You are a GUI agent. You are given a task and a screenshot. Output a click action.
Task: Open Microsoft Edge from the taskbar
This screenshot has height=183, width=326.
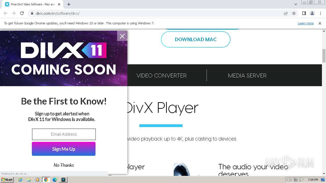[55, 180]
